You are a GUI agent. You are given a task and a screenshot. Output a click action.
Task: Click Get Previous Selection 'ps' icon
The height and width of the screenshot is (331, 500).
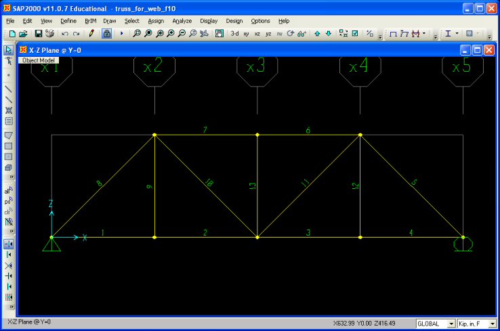[x=9, y=201]
